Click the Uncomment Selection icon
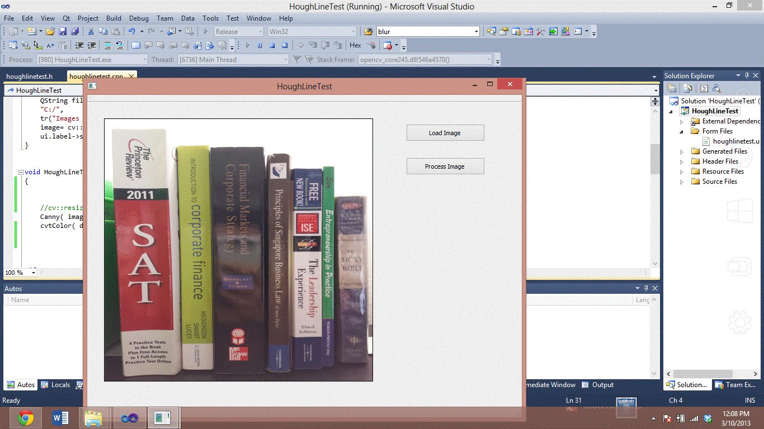The image size is (764, 429). [119, 45]
